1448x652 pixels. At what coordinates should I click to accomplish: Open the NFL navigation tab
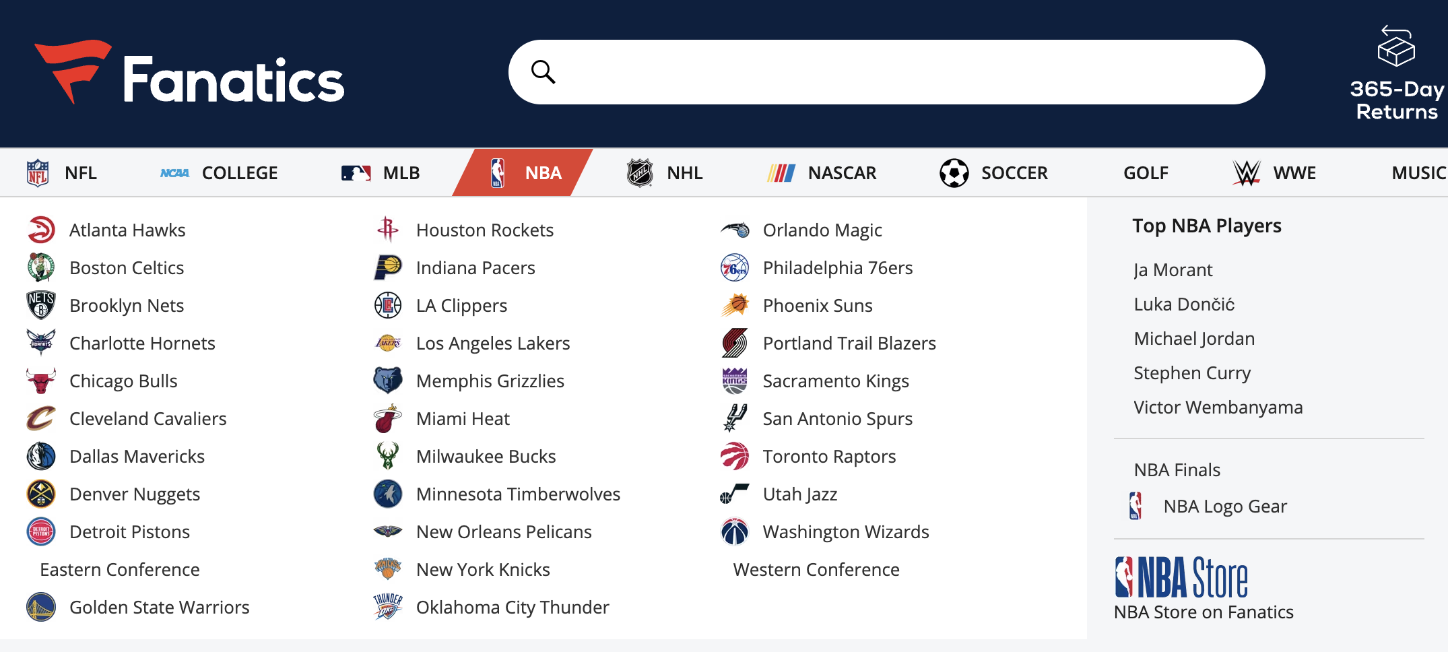(61, 173)
